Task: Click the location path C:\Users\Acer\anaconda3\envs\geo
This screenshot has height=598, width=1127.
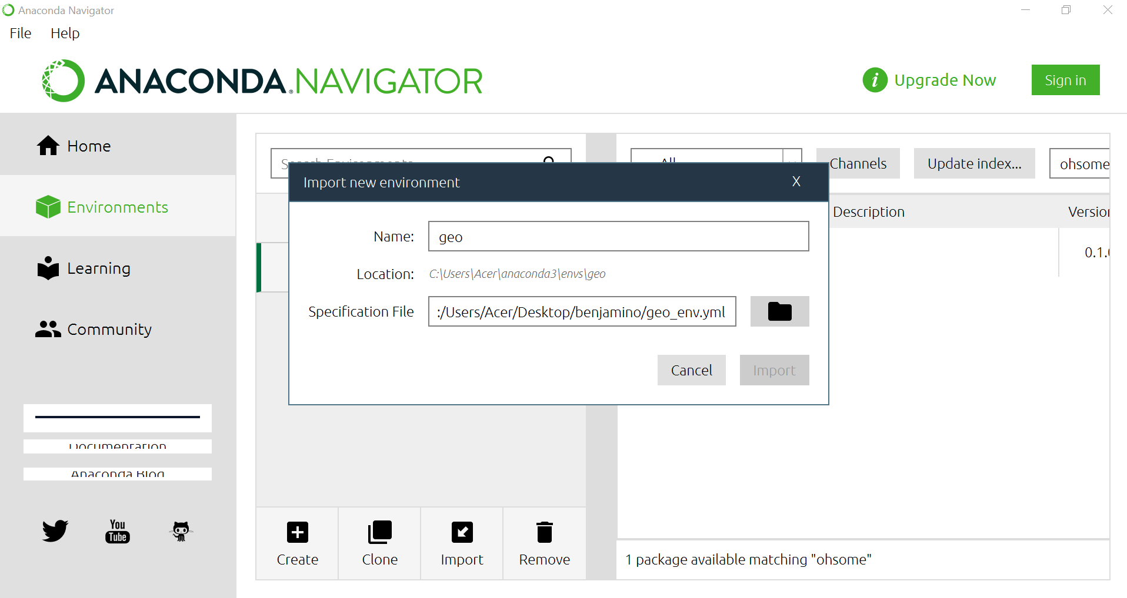Action: pos(517,274)
